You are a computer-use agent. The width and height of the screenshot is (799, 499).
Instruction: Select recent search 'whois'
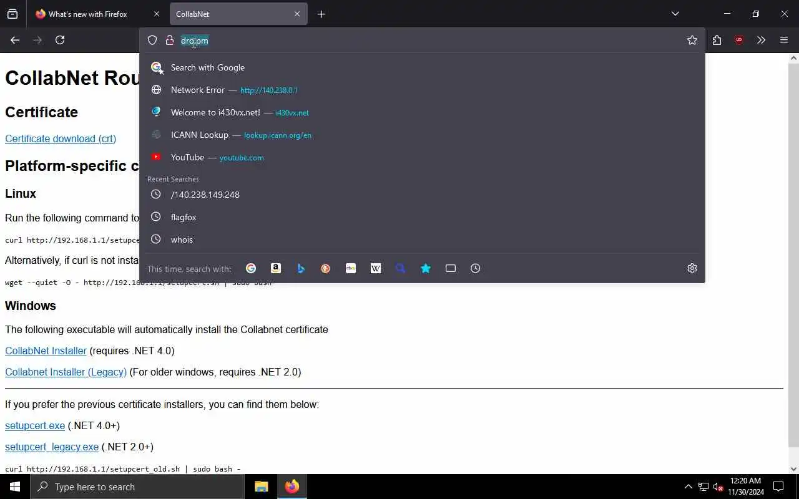coord(422,240)
